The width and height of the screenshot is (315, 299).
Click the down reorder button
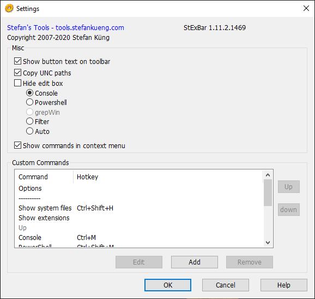pos(289,209)
